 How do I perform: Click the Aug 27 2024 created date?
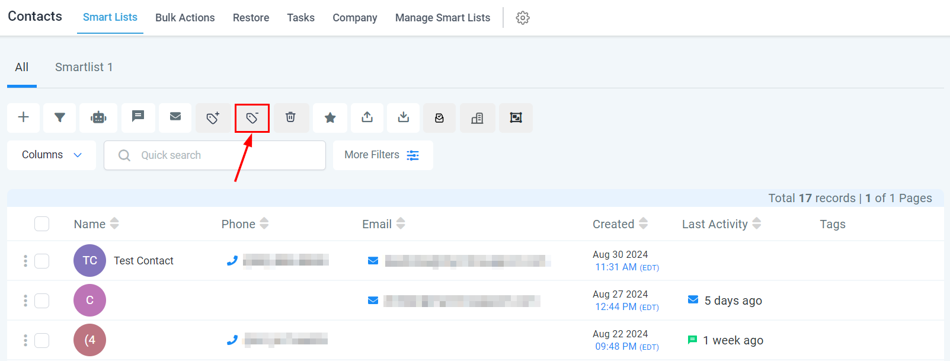pos(620,294)
